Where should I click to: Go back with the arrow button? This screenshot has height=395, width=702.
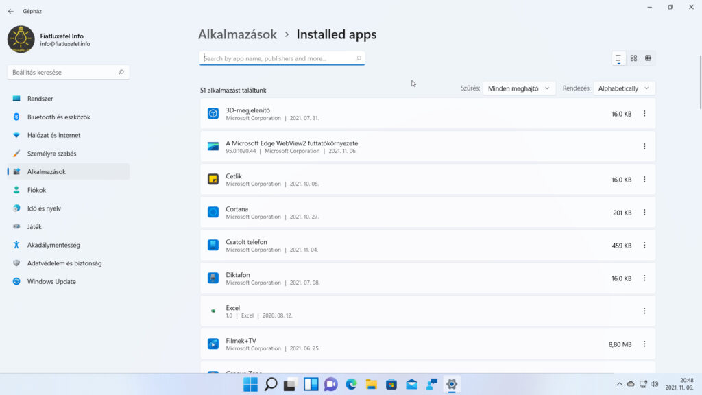pyautogui.click(x=11, y=11)
